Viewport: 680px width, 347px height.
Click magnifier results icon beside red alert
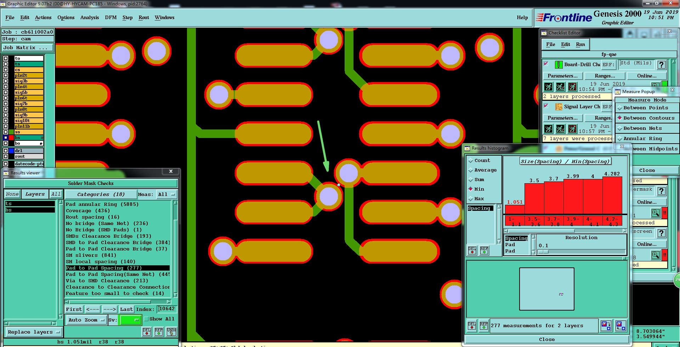coord(655,213)
